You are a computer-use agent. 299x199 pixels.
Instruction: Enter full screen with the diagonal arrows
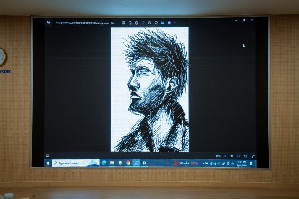coord(253,156)
